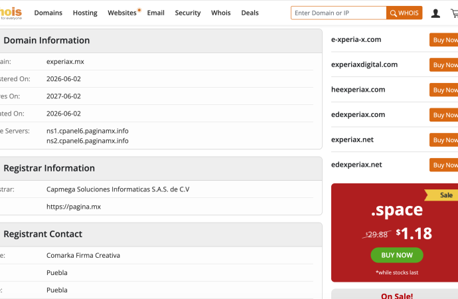This screenshot has height=299, width=458.
Task: Click the orange WHOIS search button
Action: [404, 13]
